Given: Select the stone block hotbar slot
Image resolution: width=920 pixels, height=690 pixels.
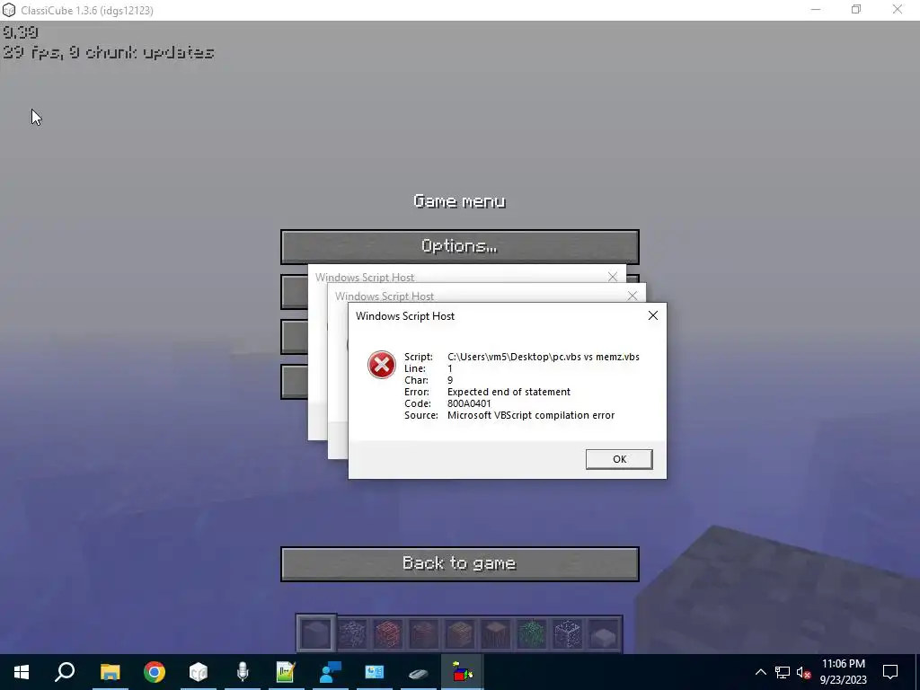Looking at the screenshot, I should click(315, 633).
